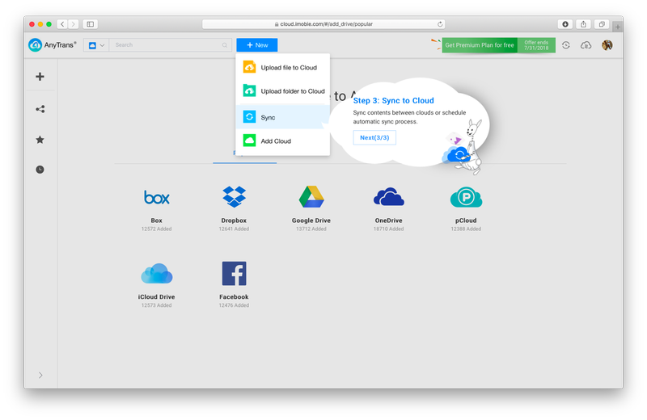647x420 pixels.
Task: Click the pCloud label text
Action: [x=466, y=220]
